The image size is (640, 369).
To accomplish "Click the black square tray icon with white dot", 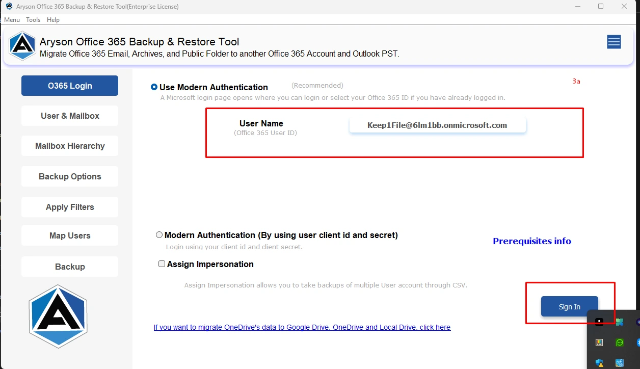I will point(599,322).
